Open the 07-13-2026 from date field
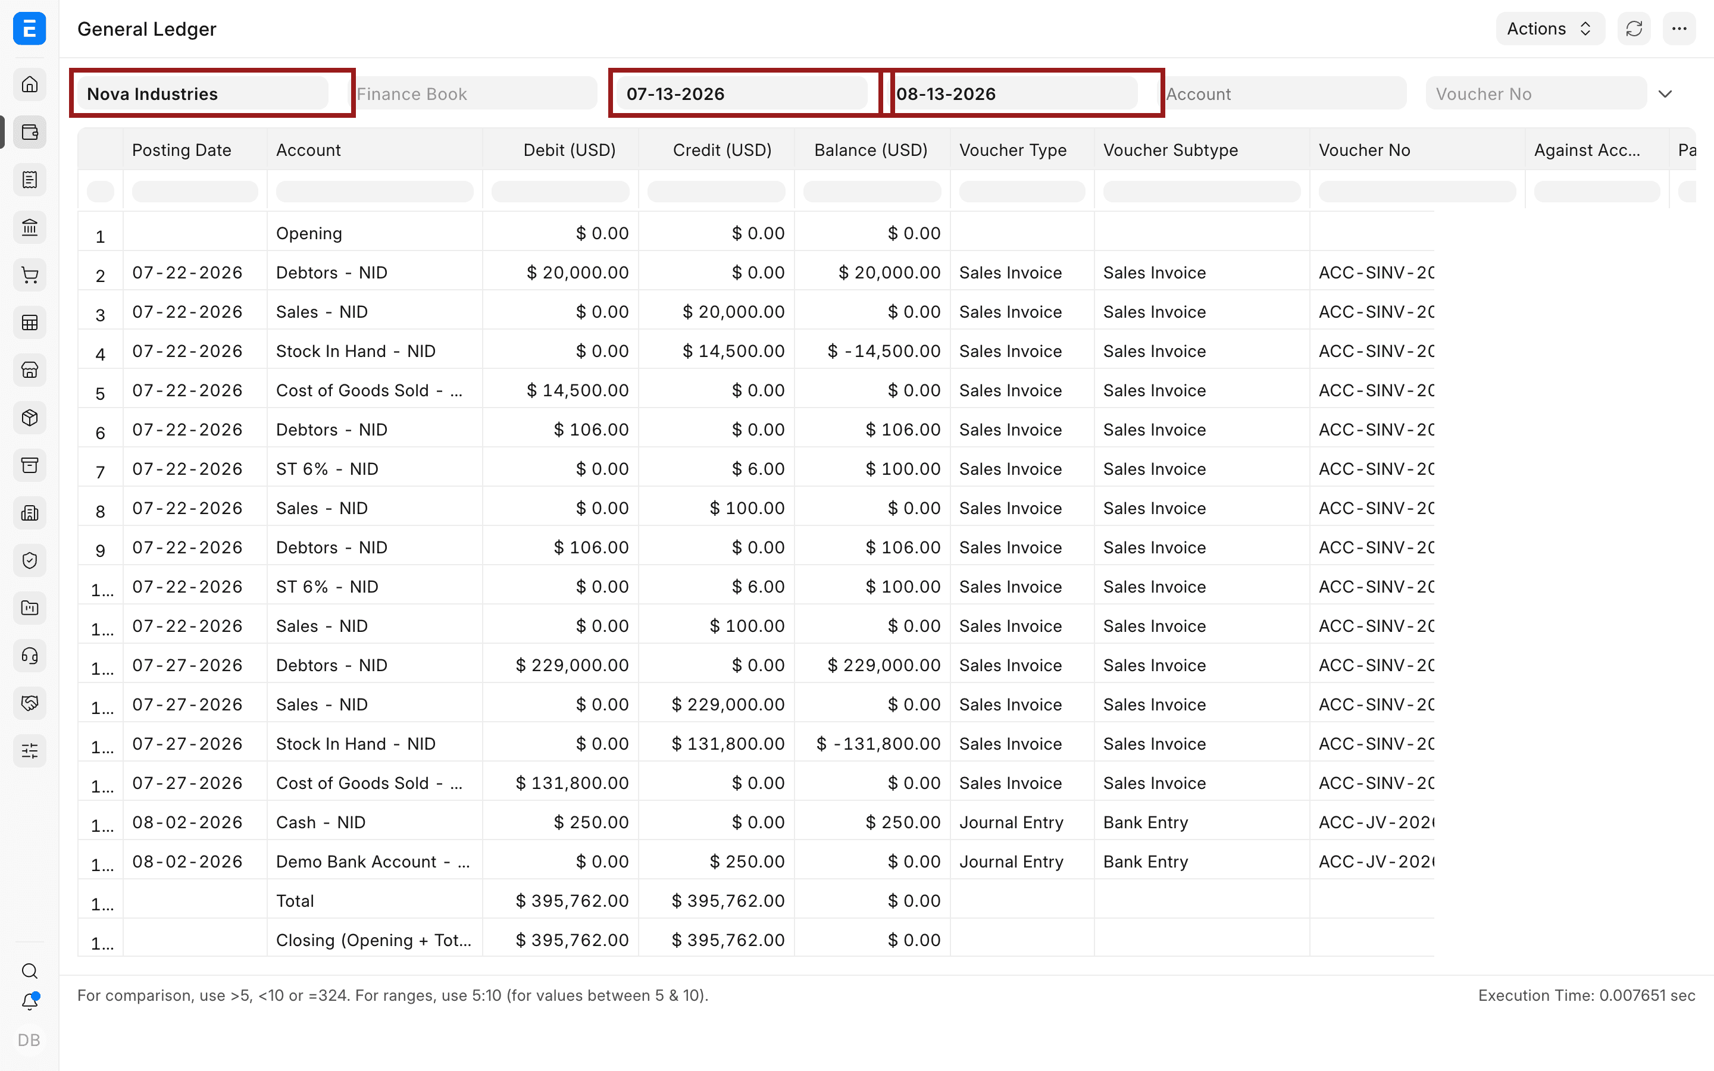Image resolution: width=1714 pixels, height=1071 pixels. [x=742, y=93]
